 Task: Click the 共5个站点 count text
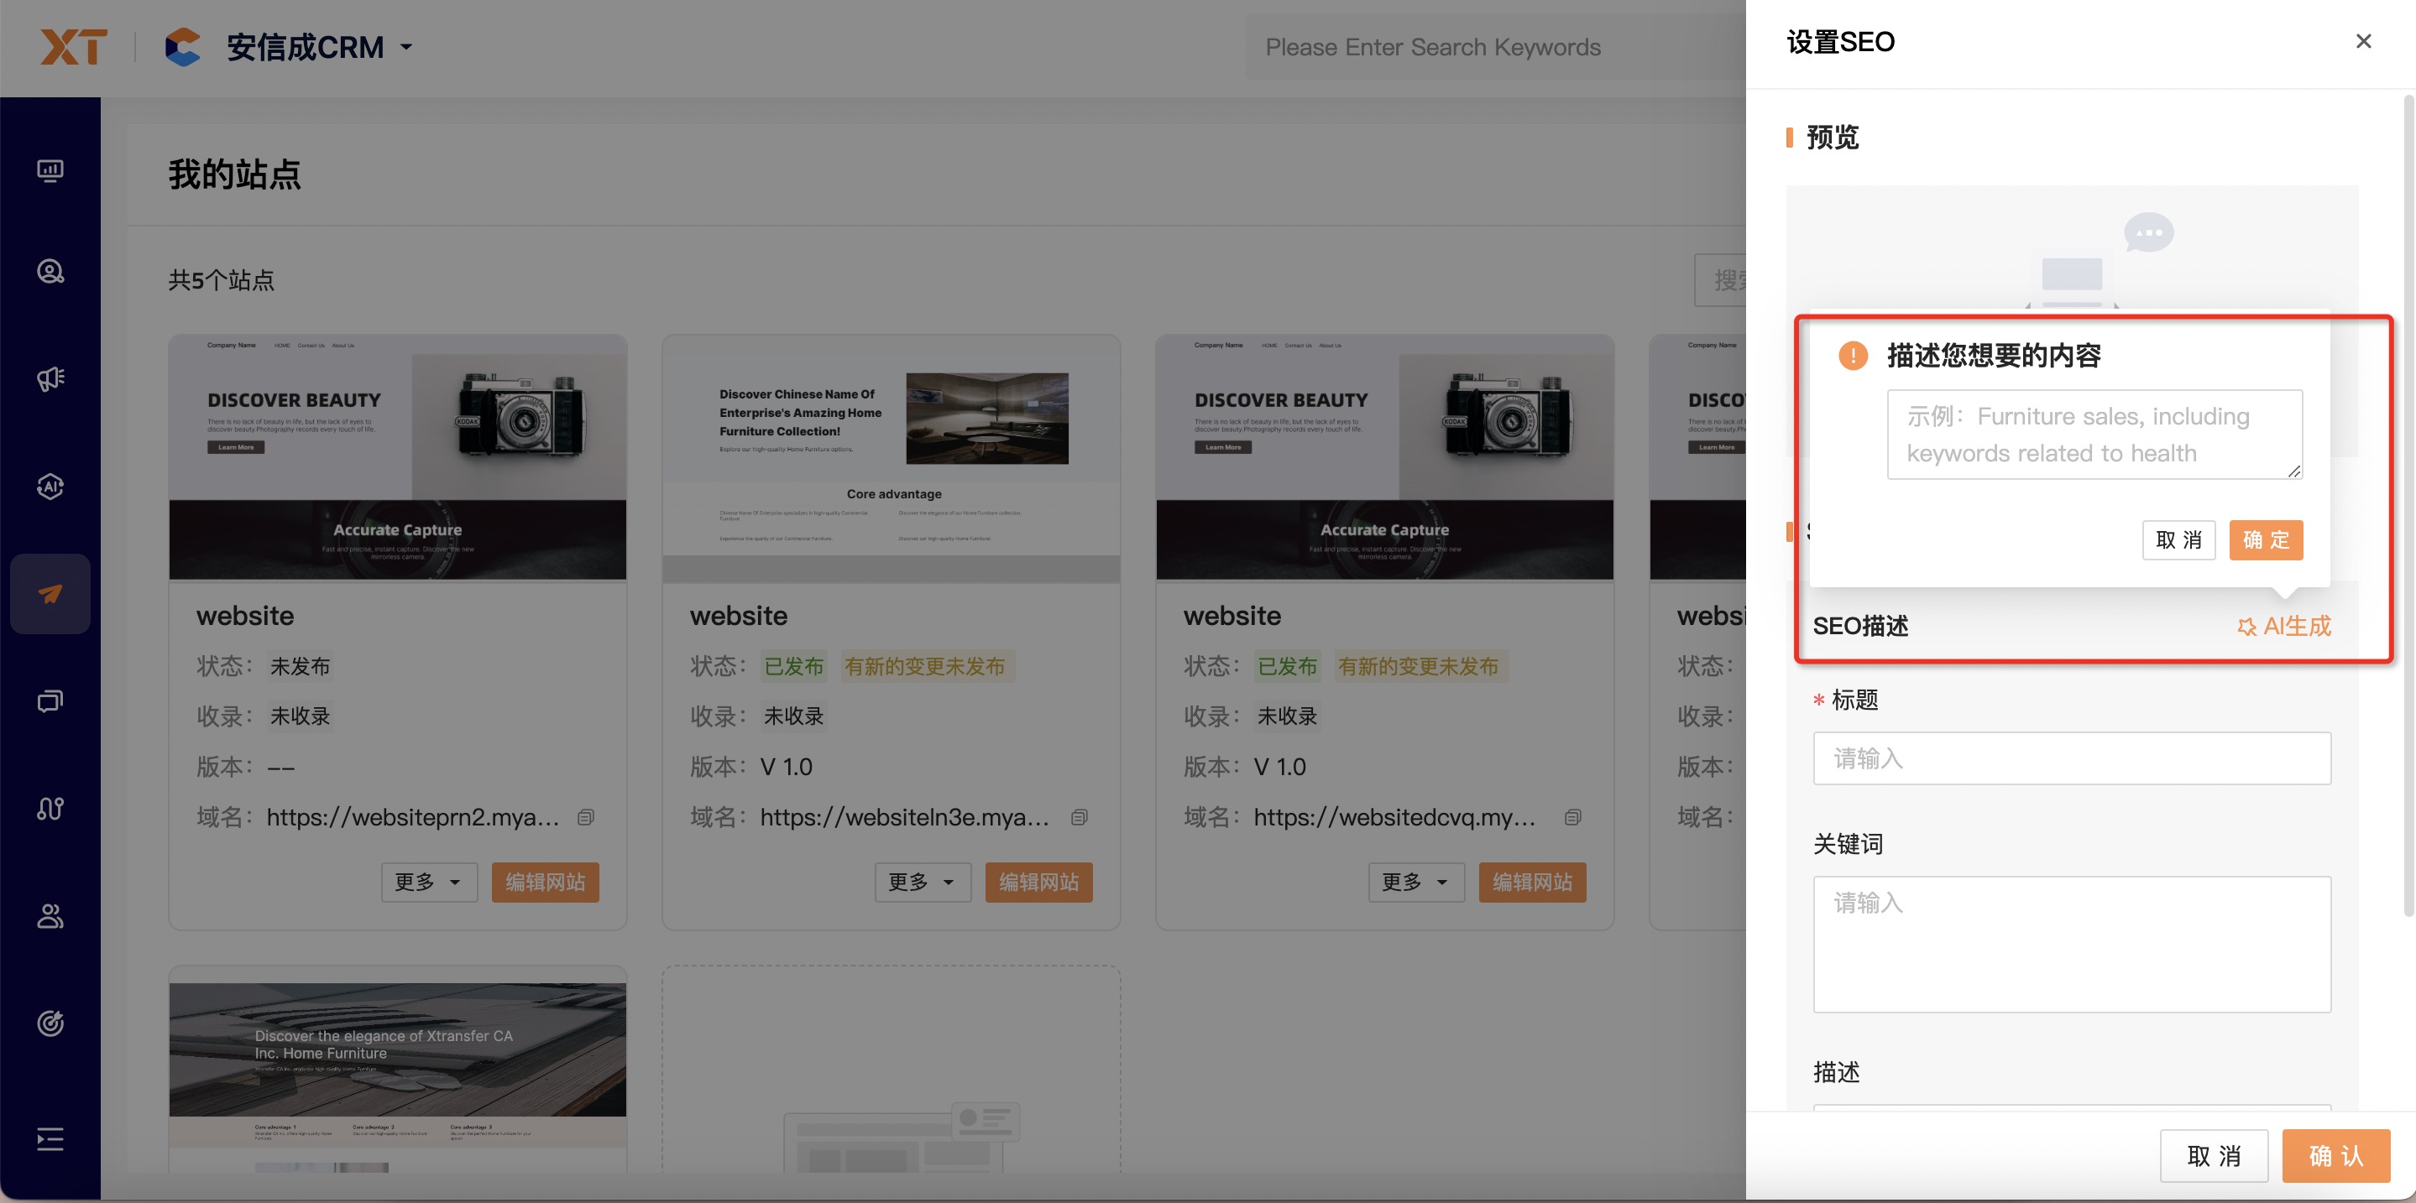click(222, 280)
